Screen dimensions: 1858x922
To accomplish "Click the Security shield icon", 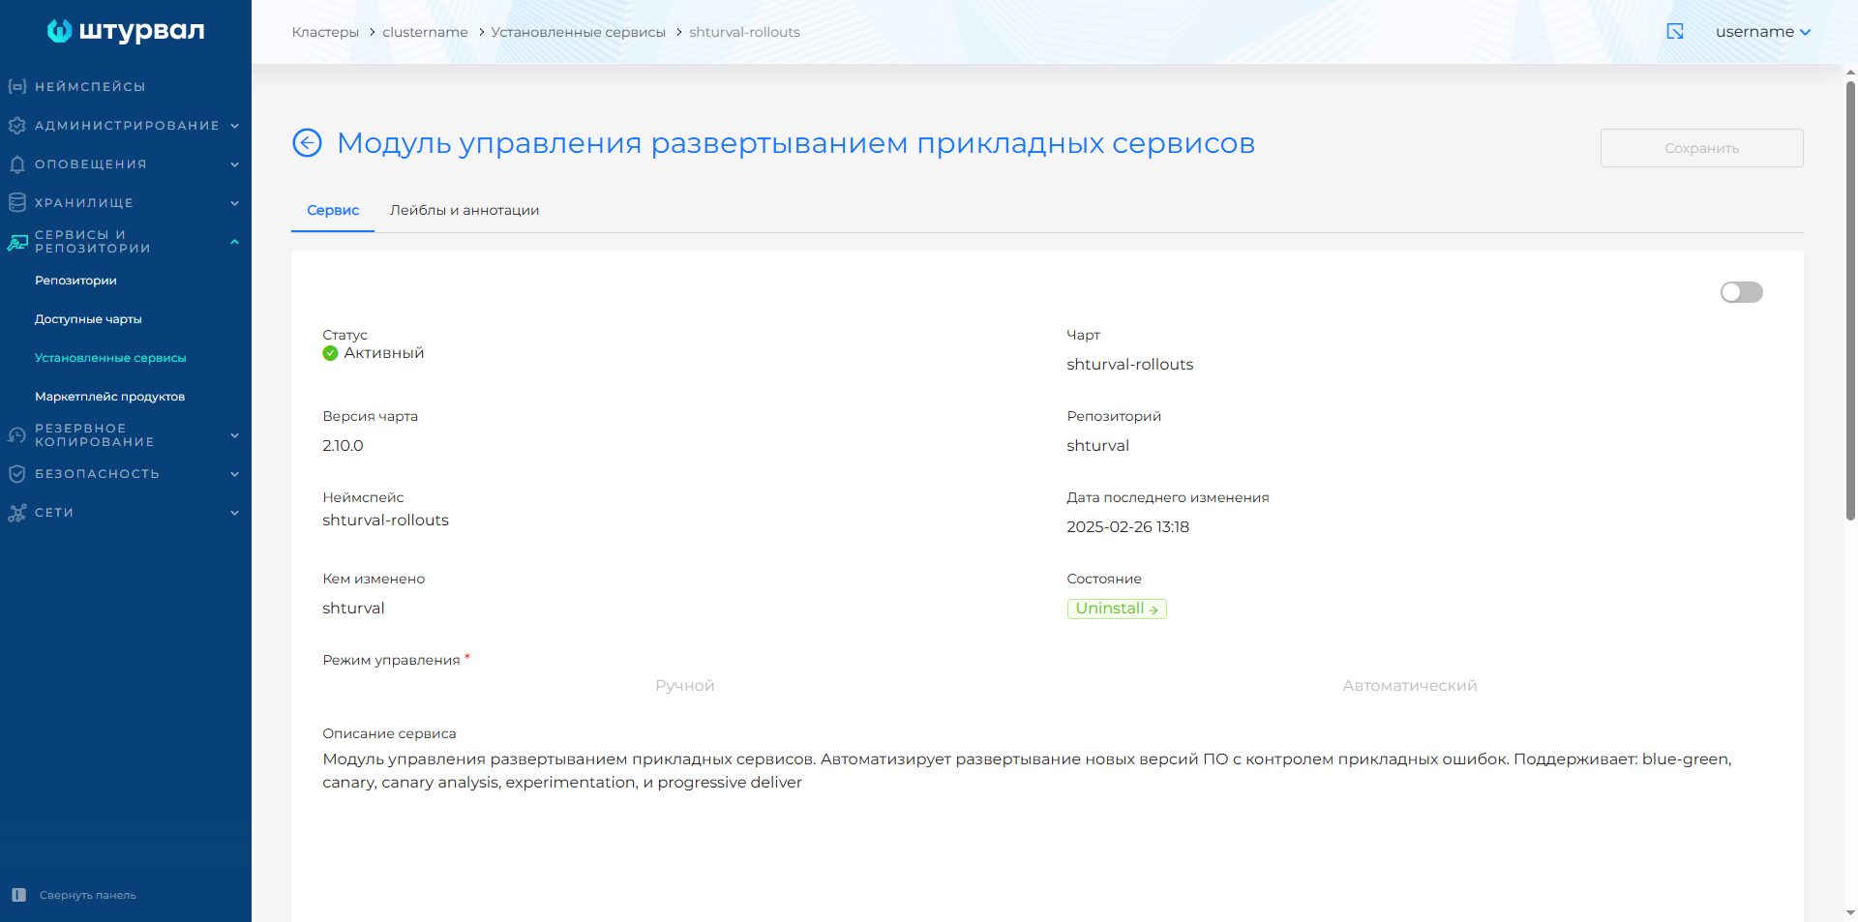I will point(16,474).
